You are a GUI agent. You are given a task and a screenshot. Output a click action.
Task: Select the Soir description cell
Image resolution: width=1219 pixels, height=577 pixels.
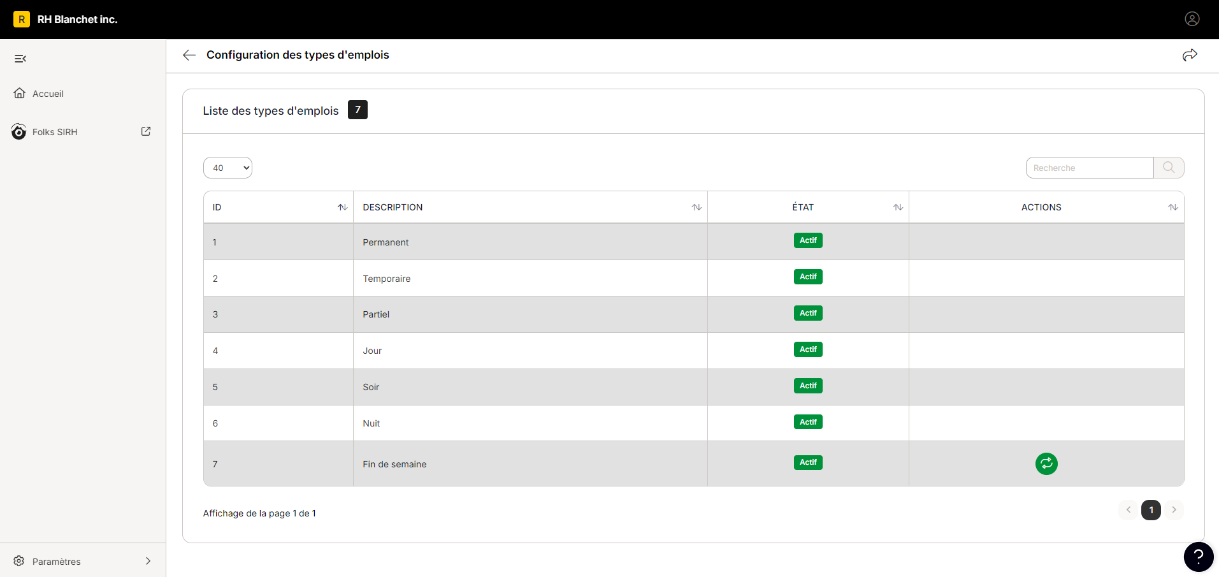530,387
